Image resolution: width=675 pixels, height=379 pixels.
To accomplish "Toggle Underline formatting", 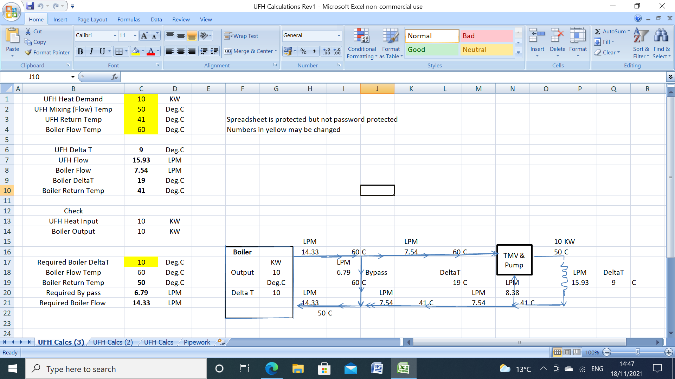I will [102, 51].
